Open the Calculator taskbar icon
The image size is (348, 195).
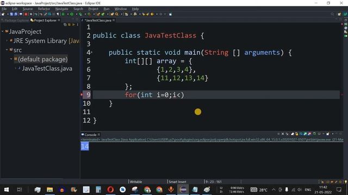(x=98, y=190)
